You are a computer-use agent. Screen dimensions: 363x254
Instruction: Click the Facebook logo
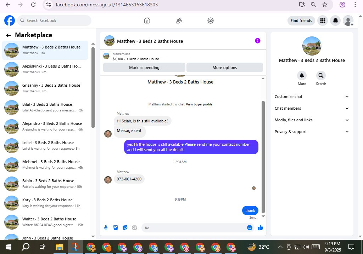pos(10,21)
